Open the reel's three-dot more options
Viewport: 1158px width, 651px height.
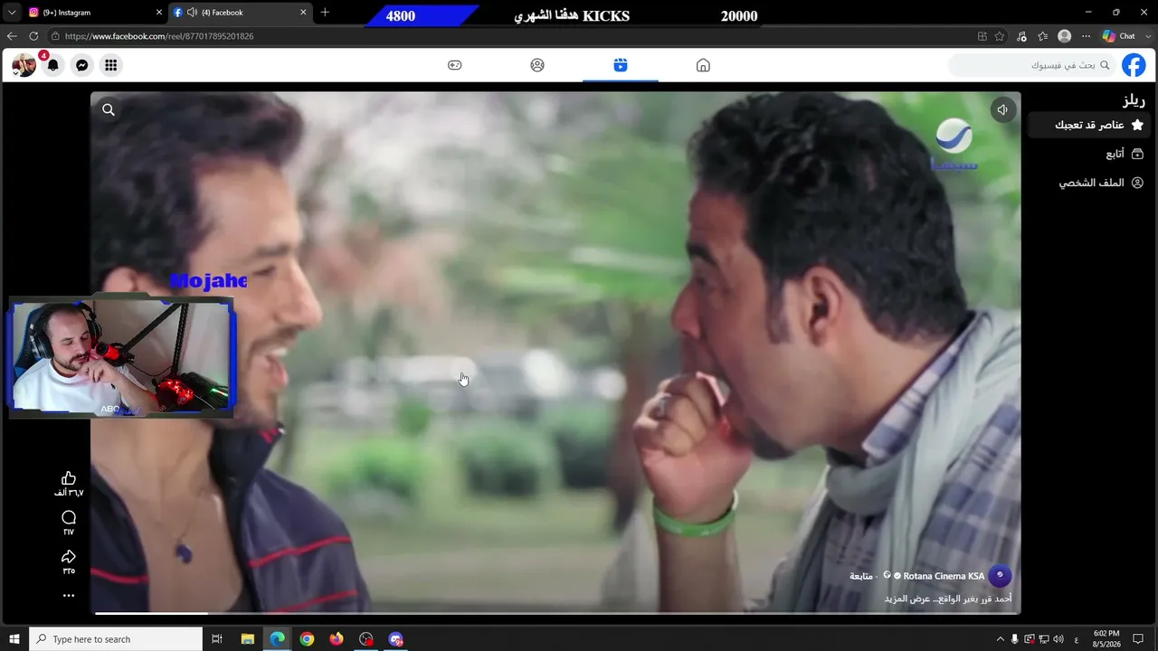(x=69, y=596)
